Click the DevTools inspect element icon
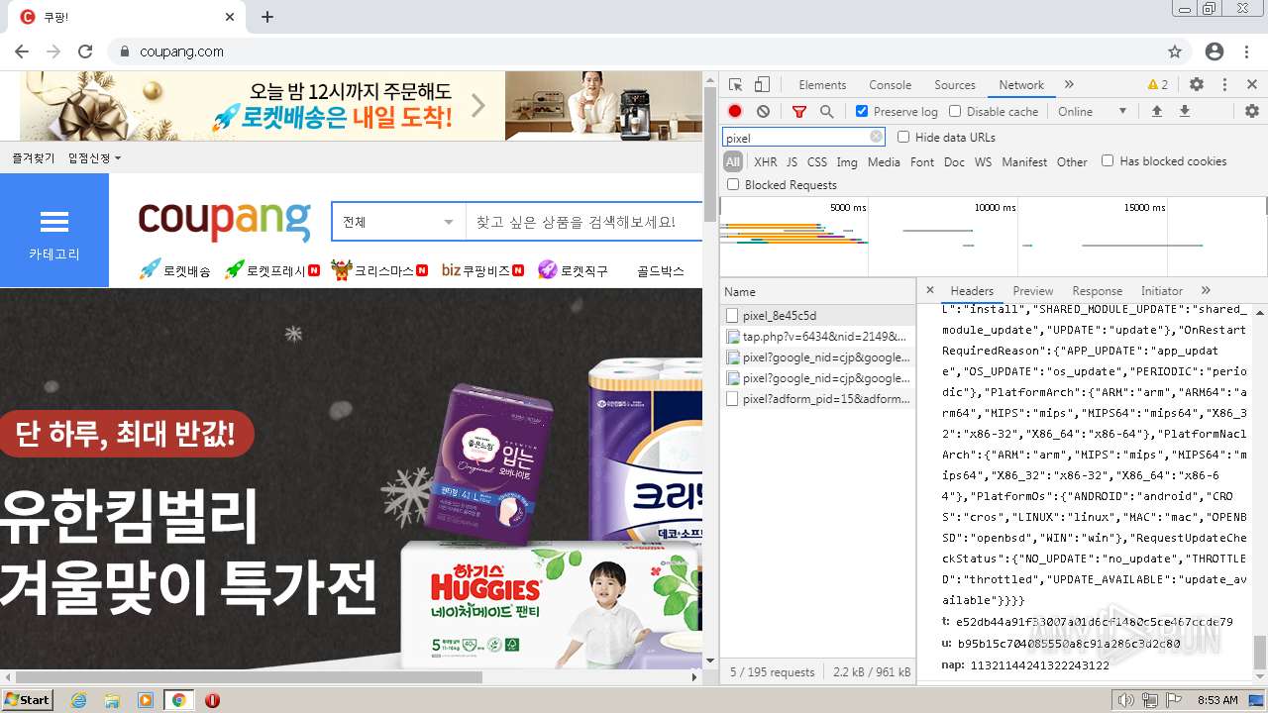The width and height of the screenshot is (1268, 713). click(735, 85)
